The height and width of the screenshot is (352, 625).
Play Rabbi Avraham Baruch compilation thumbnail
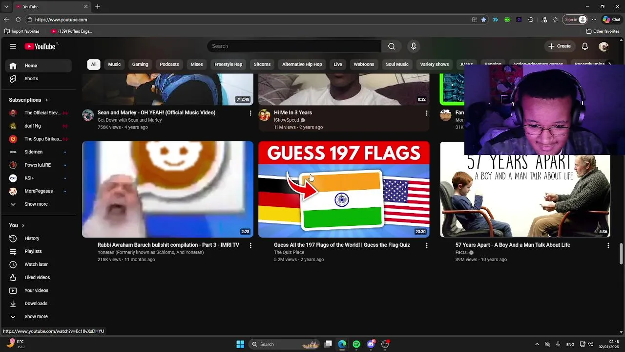(x=167, y=189)
